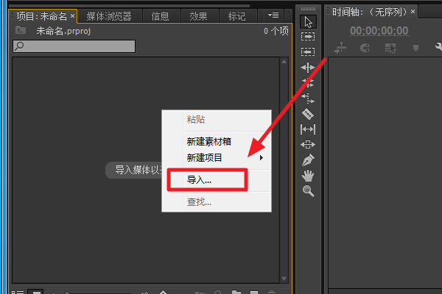Open the project panel flyout menu
Viewport: 442px width, 294px height.
(273, 15)
